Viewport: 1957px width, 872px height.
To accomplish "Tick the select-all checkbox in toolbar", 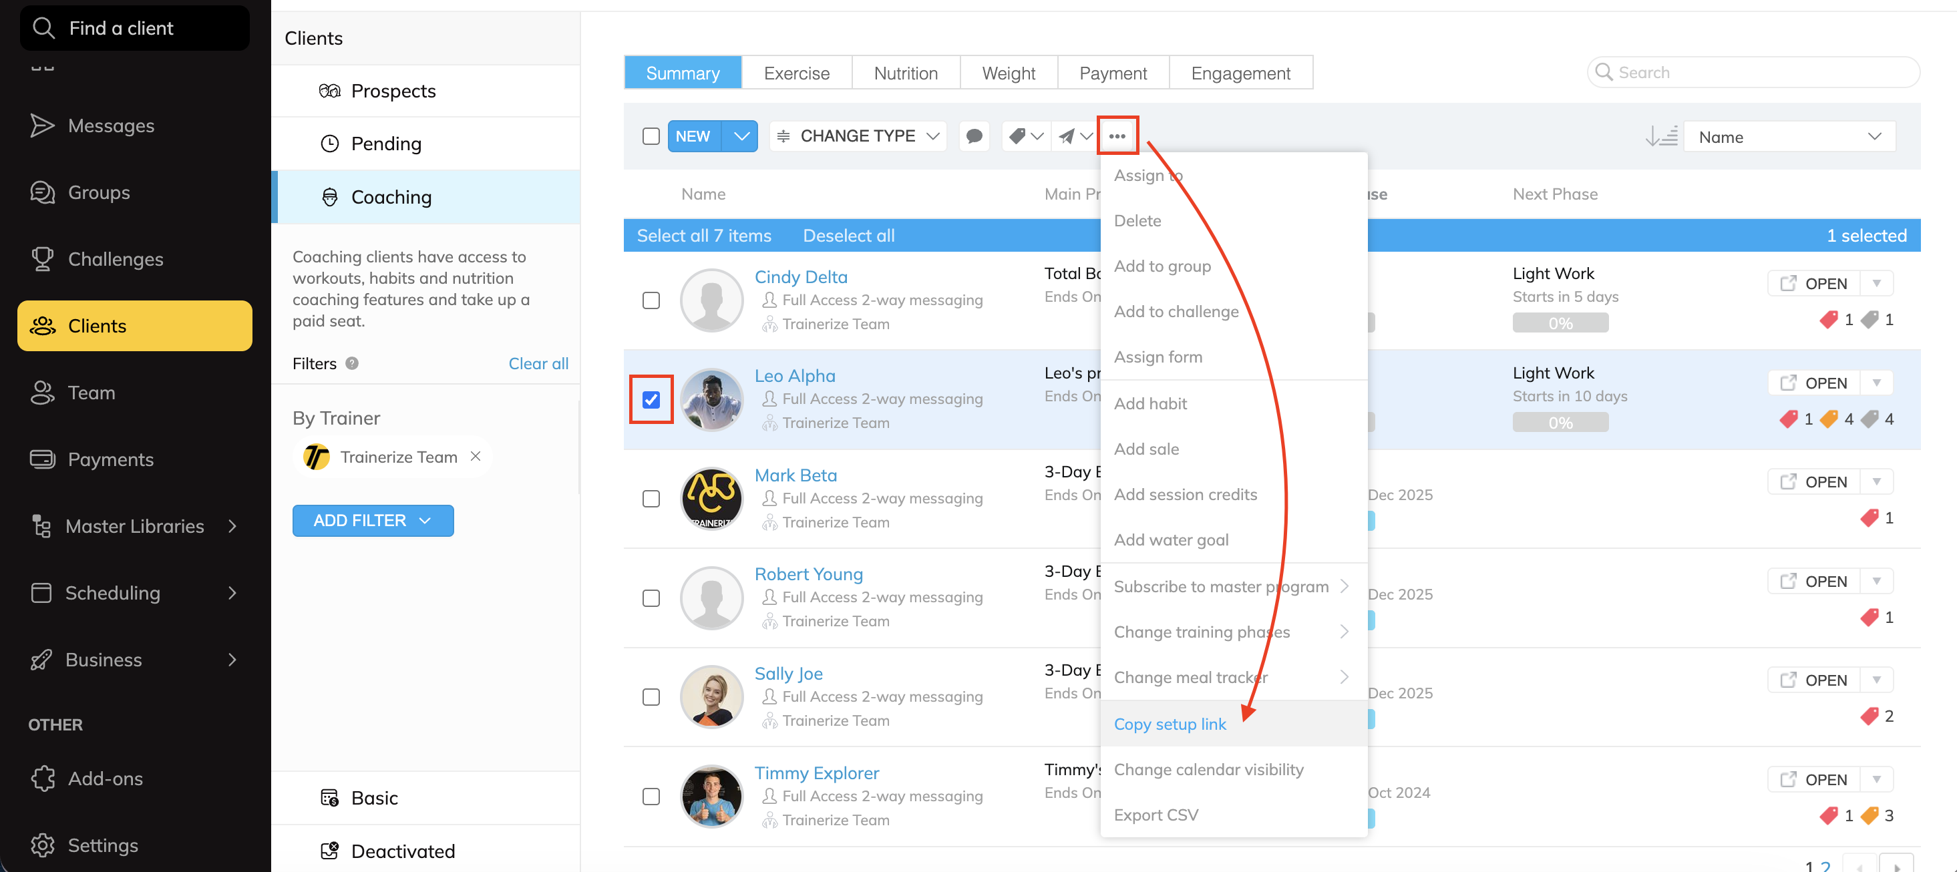I will (651, 136).
